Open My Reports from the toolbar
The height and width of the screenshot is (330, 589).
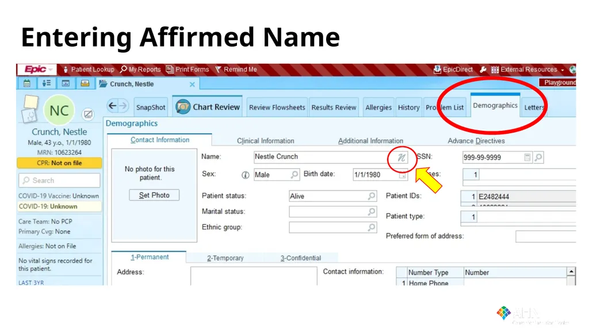(140, 69)
